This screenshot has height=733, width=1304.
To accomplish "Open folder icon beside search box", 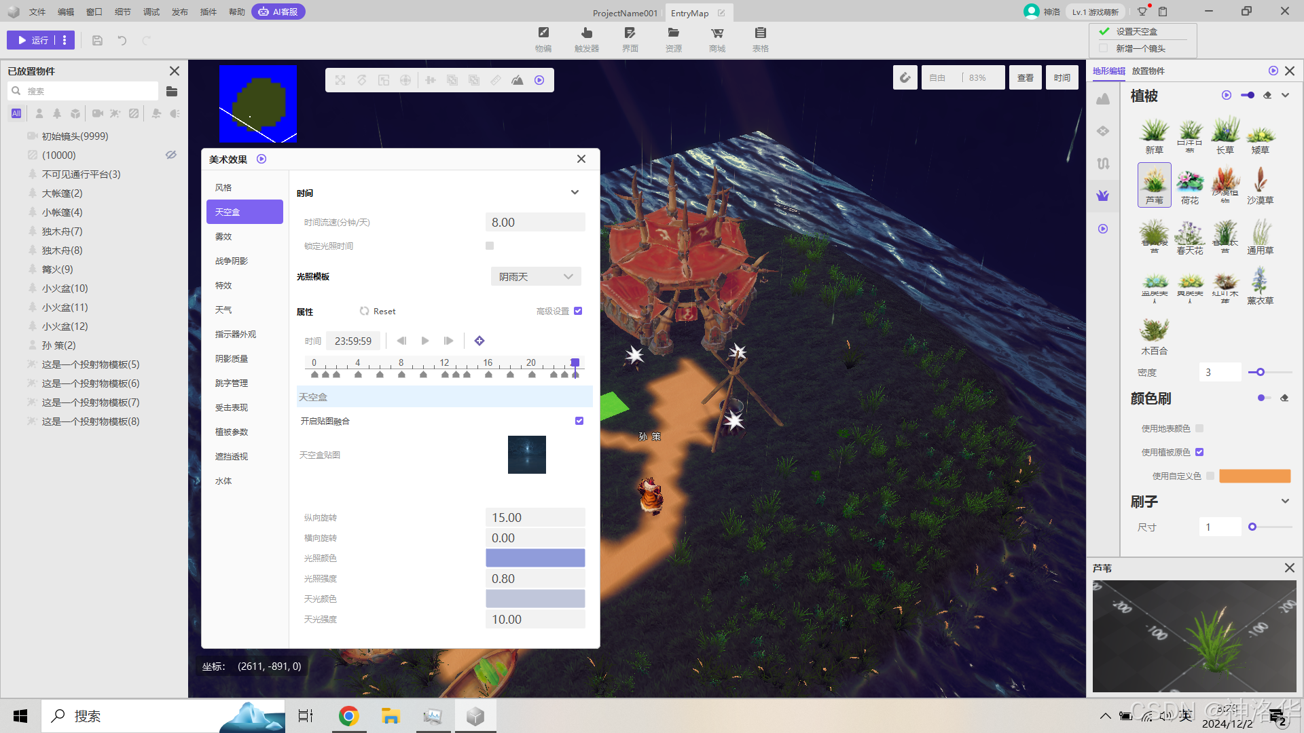I will [x=172, y=91].
